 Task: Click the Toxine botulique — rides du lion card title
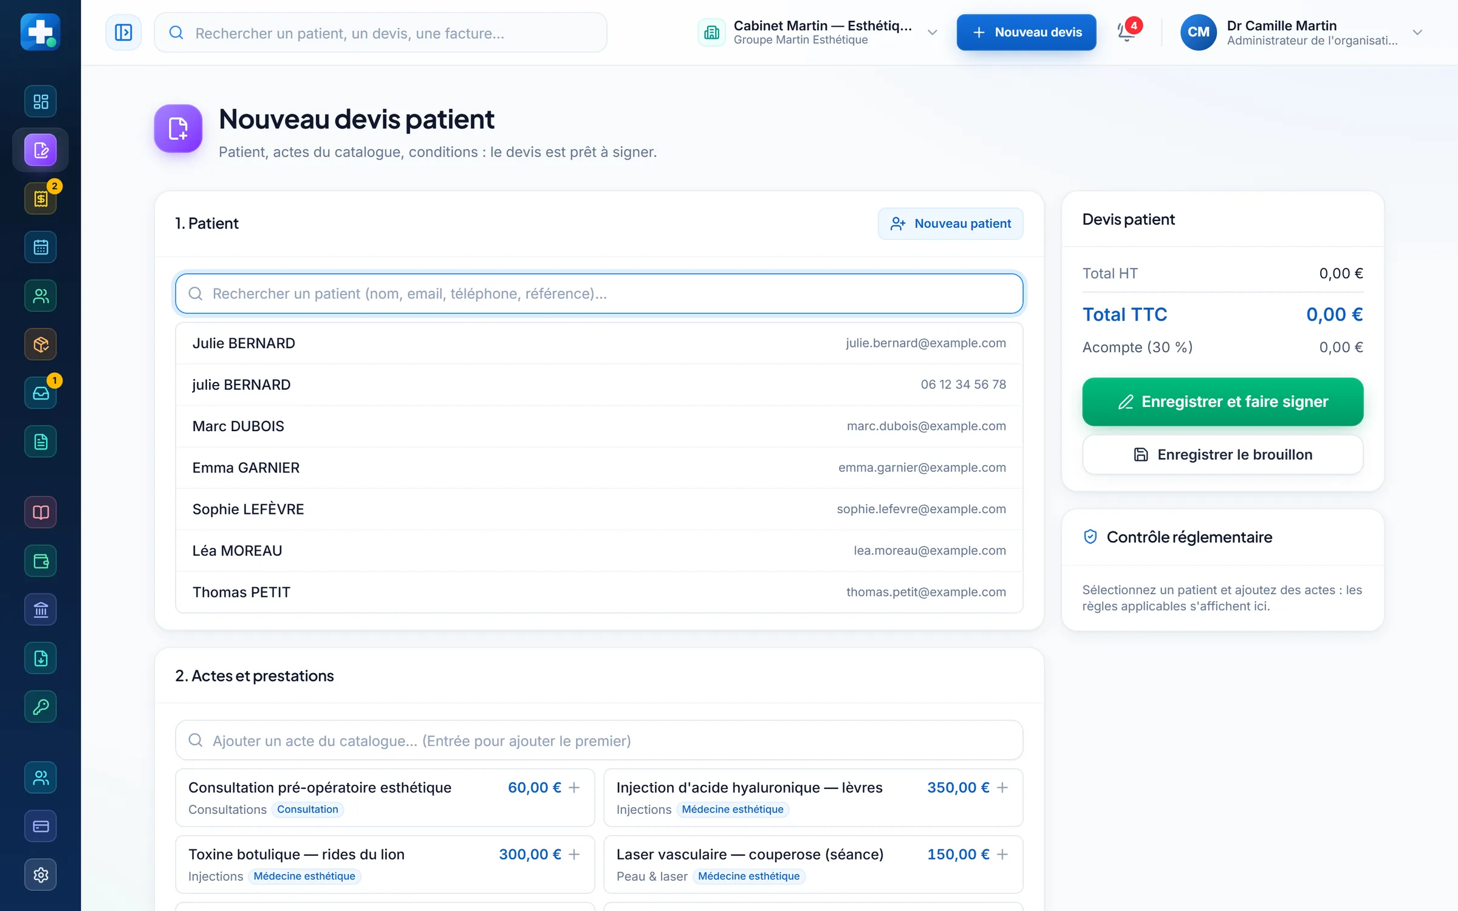tap(296, 855)
